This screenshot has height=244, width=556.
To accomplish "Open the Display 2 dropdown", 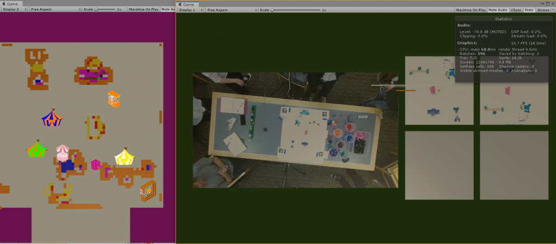I will click(x=14, y=10).
